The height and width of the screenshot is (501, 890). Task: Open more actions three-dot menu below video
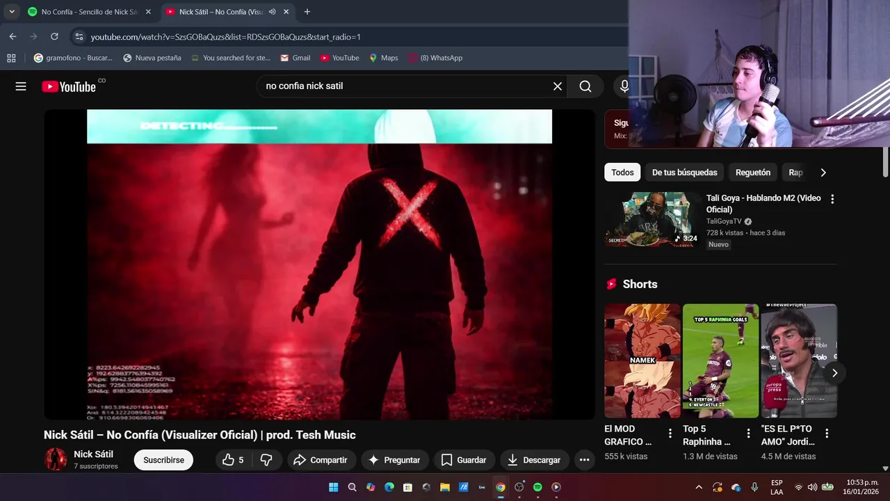(x=584, y=460)
